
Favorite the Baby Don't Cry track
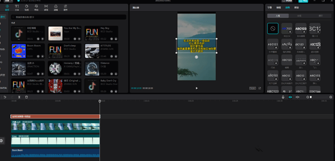point(111,91)
